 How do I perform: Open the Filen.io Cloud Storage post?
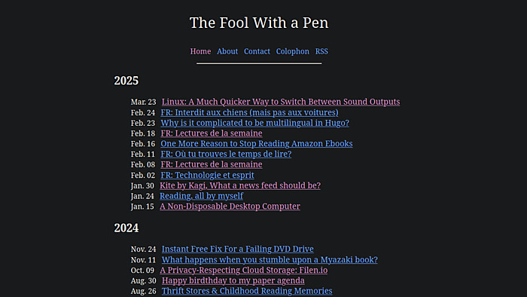click(244, 270)
